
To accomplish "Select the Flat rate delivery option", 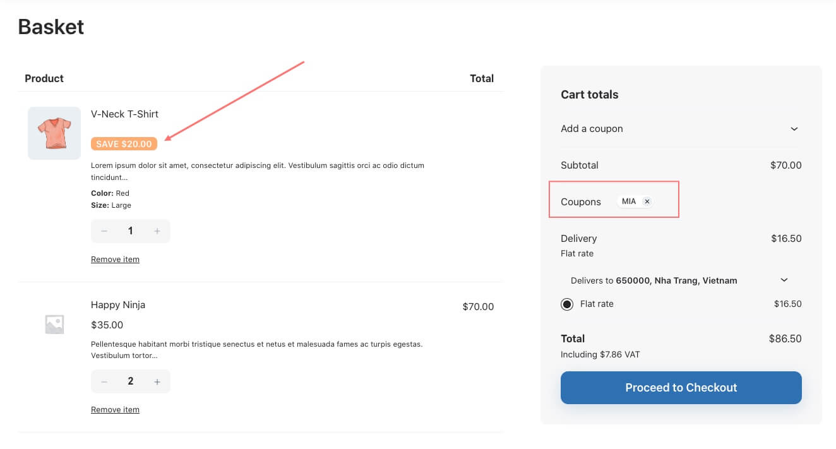I will (567, 304).
